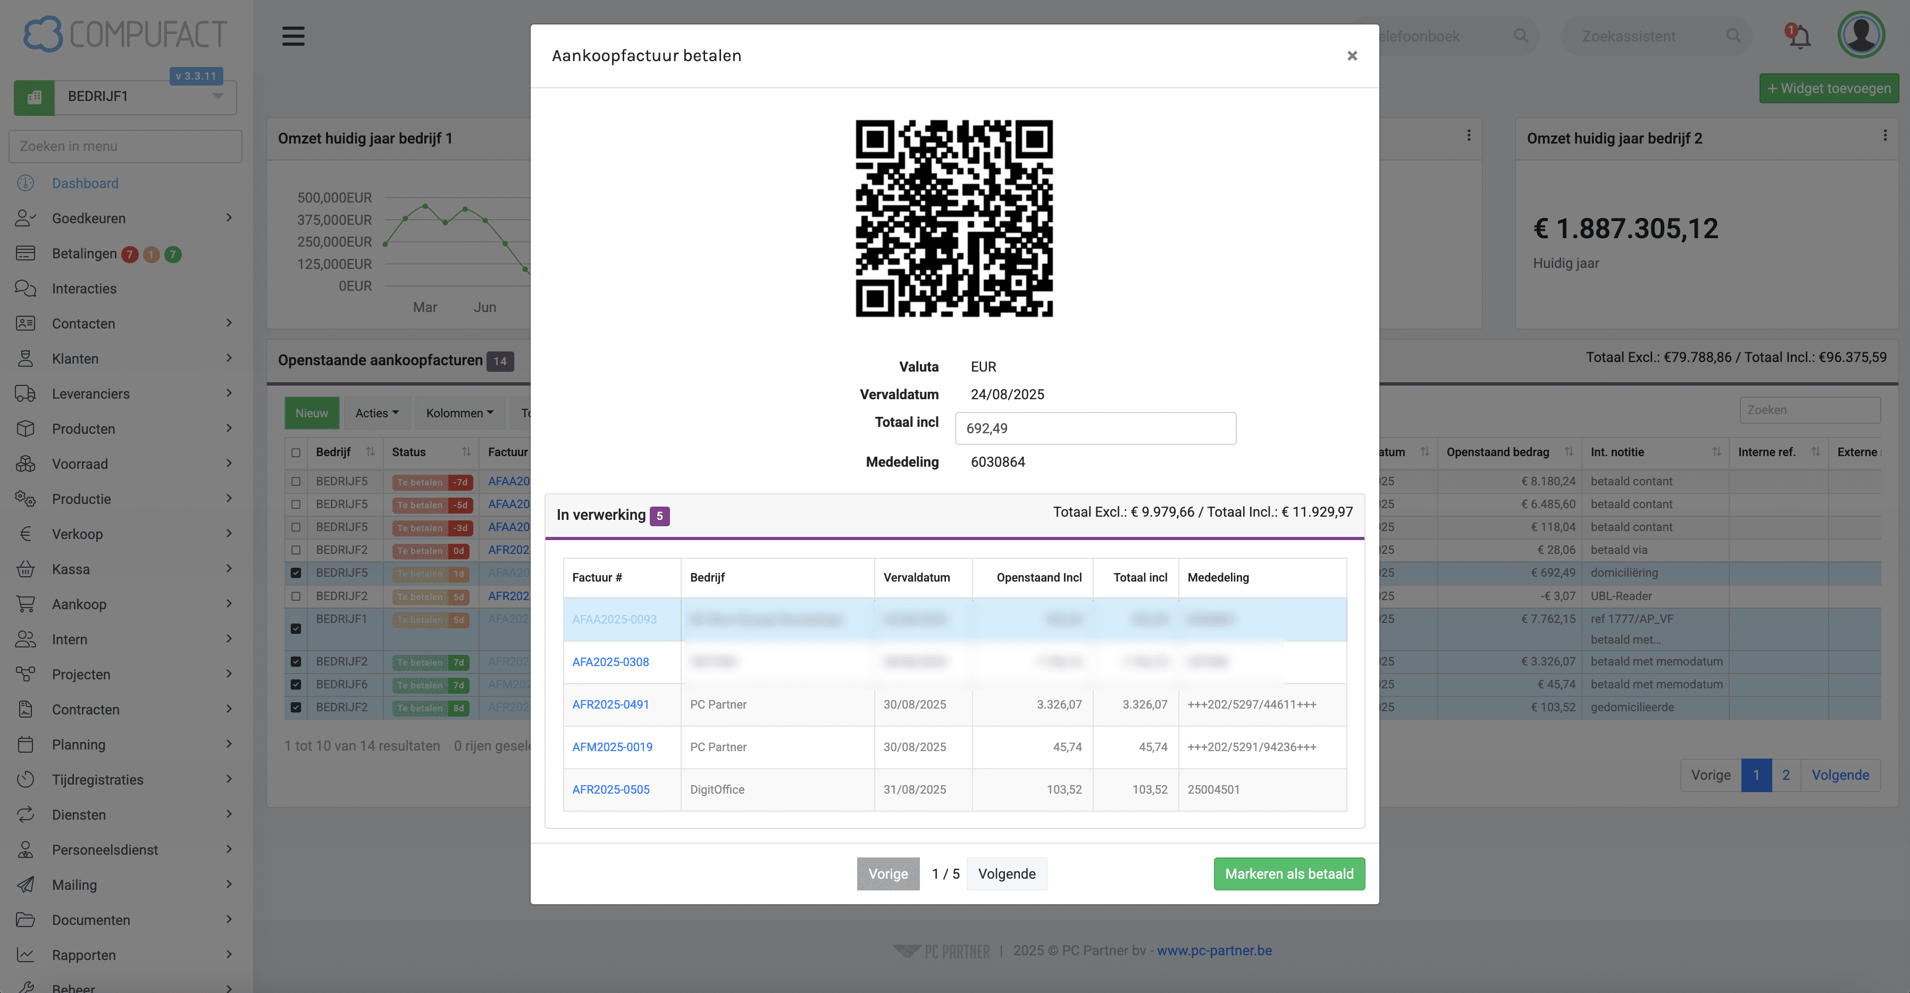The width and height of the screenshot is (1910, 993).
Task: Open the Betalingen menu item
Action: click(x=84, y=254)
